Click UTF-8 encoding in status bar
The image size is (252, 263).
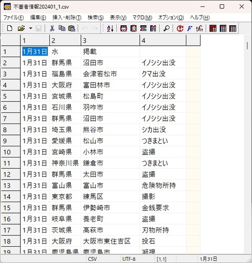pos(129,259)
